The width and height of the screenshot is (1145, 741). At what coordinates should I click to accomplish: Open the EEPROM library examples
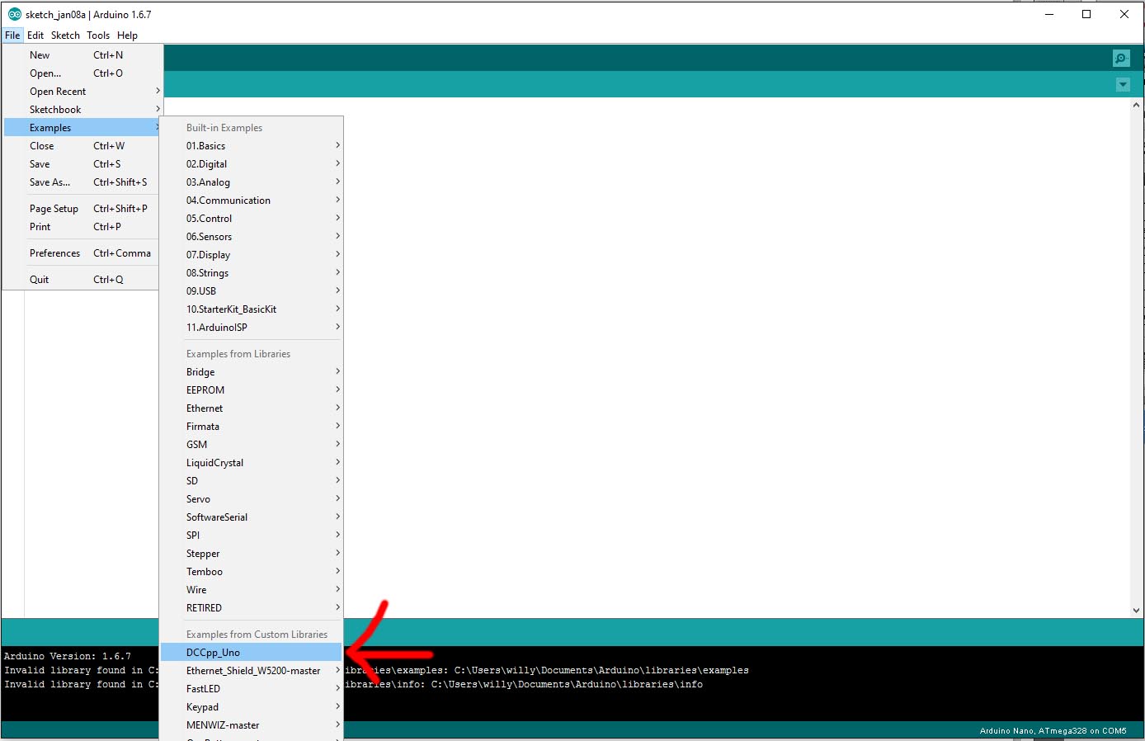coord(251,390)
